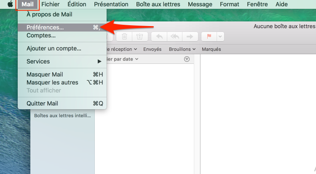Select Masquer les autres
The image size is (316, 174).
click(62, 82)
